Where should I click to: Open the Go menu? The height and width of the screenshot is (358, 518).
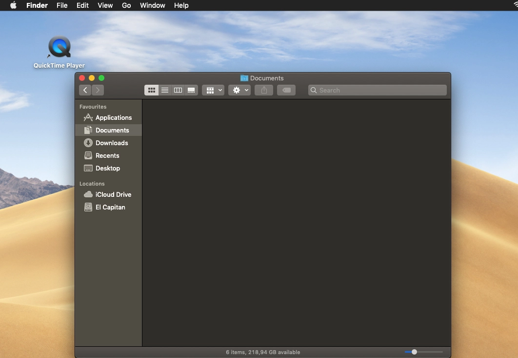tap(126, 5)
